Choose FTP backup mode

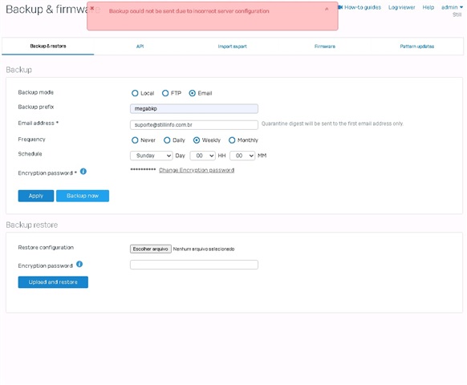click(x=165, y=93)
